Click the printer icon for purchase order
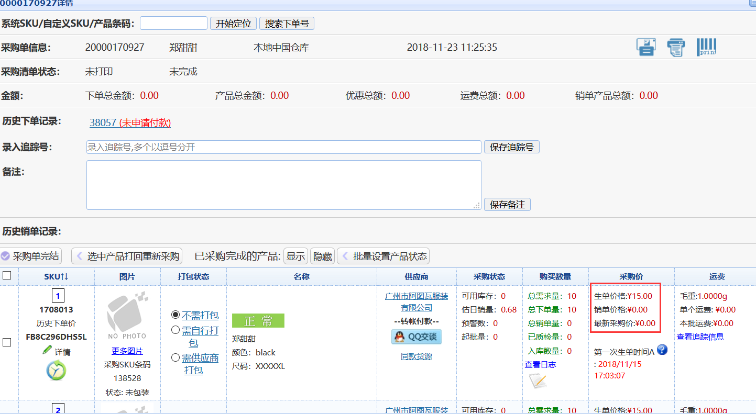This screenshot has height=414, width=756. (x=676, y=47)
